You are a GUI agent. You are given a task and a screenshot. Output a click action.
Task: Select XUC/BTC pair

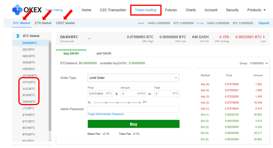pyautogui.click(x=29, y=89)
